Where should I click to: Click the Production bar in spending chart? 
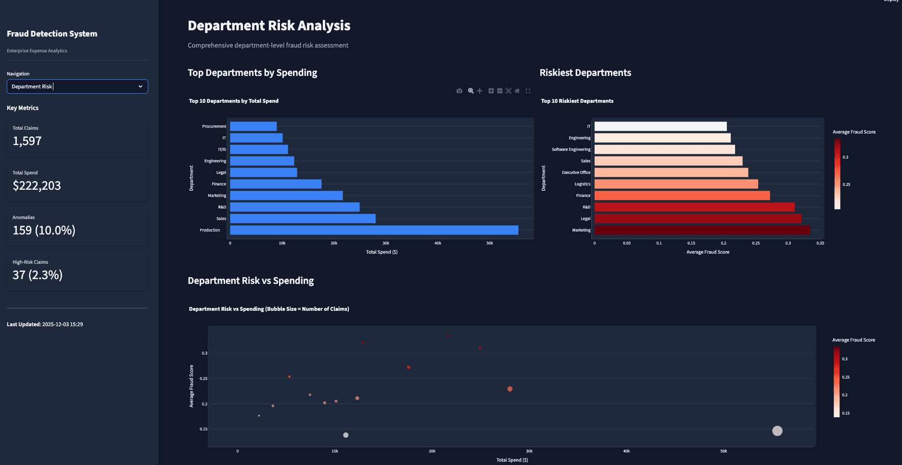(x=374, y=230)
